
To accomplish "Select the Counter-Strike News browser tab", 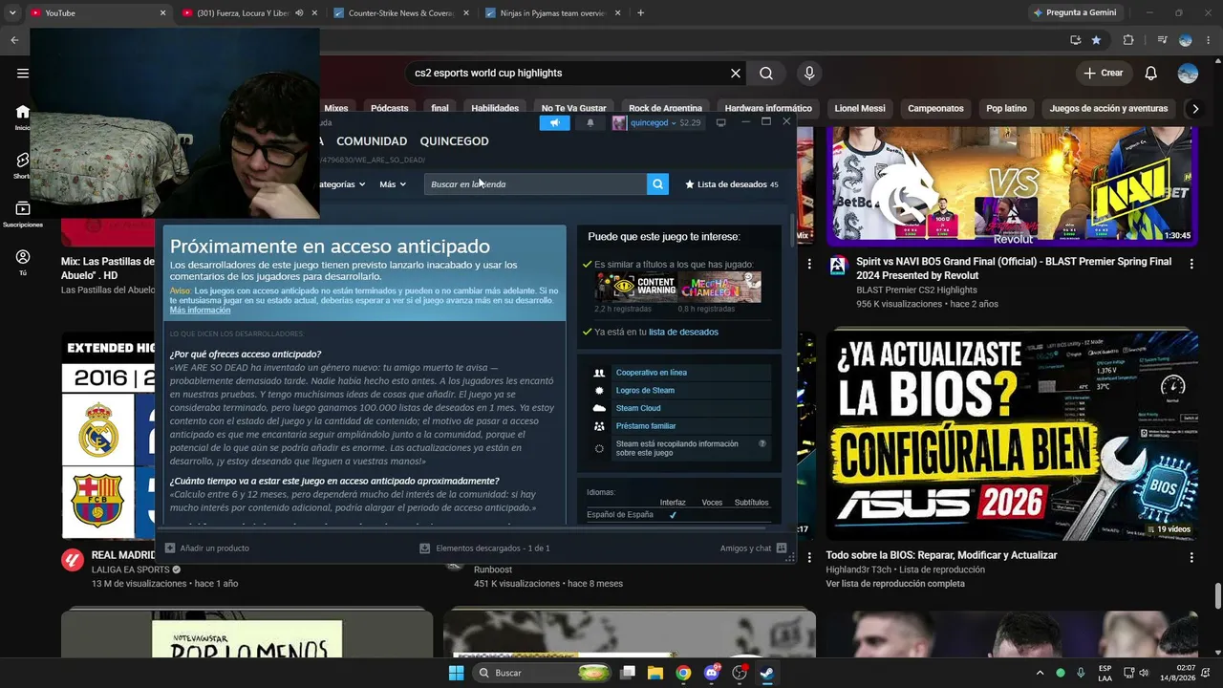I will [401, 12].
